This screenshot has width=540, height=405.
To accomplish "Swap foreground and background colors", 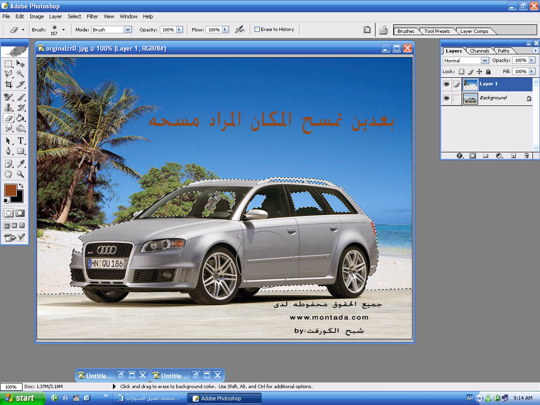I will point(22,185).
